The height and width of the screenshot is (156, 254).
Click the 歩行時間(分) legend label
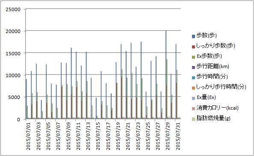coord(212,76)
